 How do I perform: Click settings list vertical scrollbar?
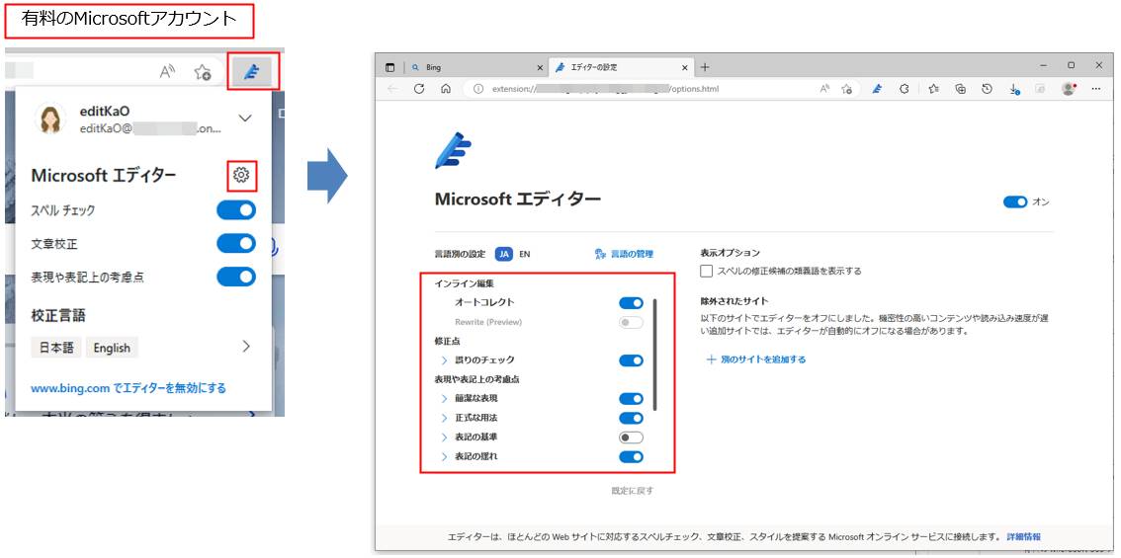(x=654, y=354)
